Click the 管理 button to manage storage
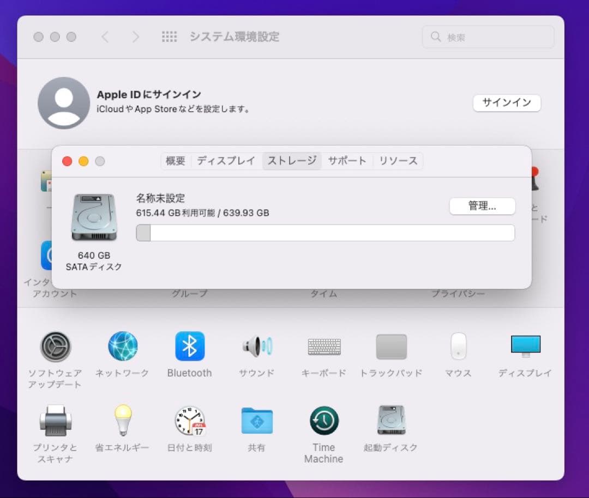The image size is (589, 498). 482,207
